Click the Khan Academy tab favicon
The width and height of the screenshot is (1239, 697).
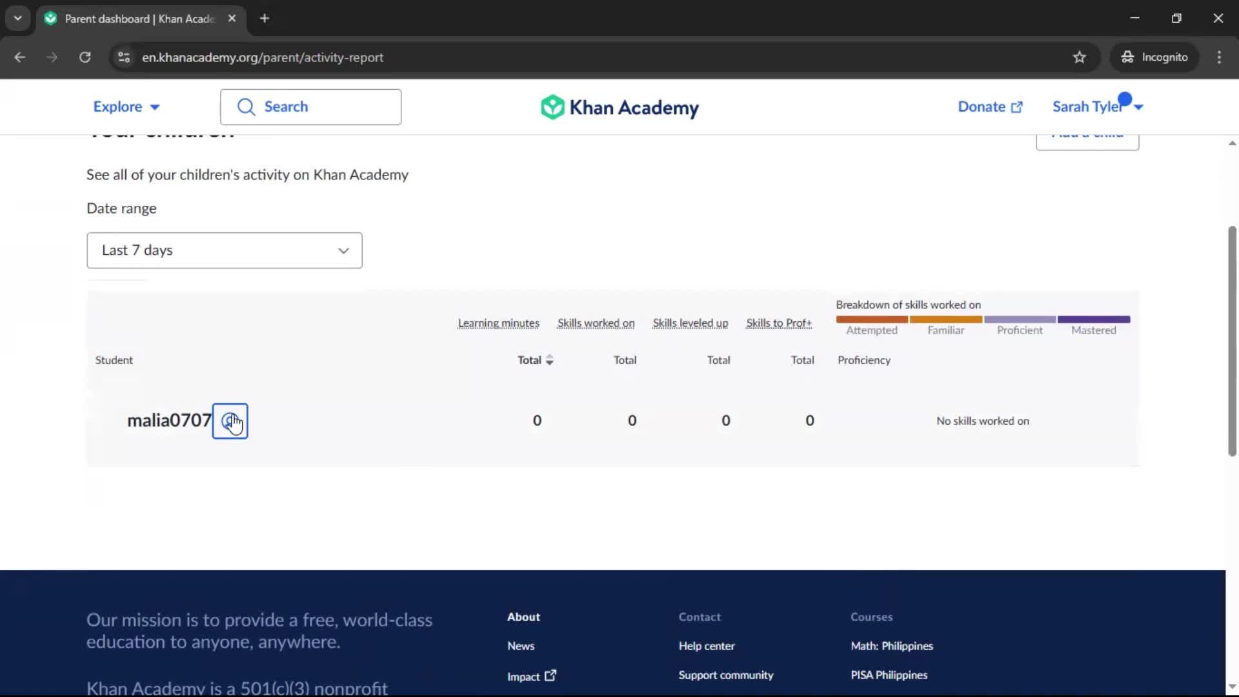[x=50, y=19]
